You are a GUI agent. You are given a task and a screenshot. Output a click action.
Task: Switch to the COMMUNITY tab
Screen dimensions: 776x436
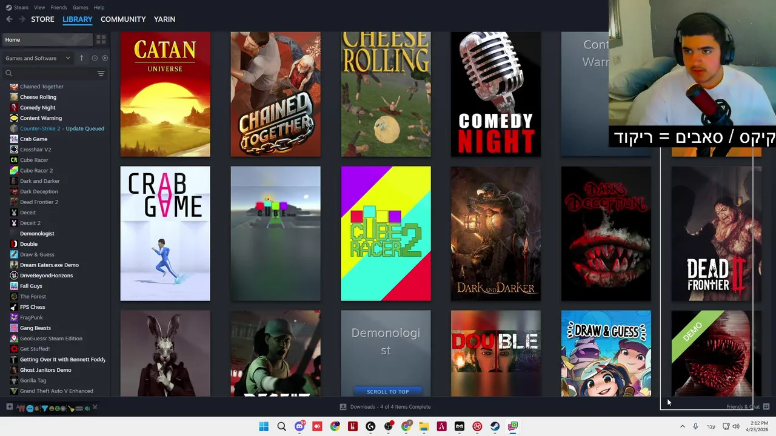[123, 19]
